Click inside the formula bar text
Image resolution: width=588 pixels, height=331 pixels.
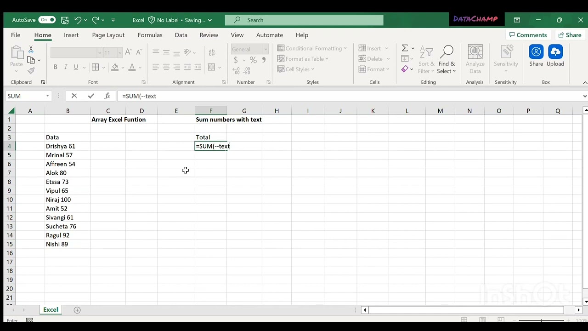[x=139, y=96]
